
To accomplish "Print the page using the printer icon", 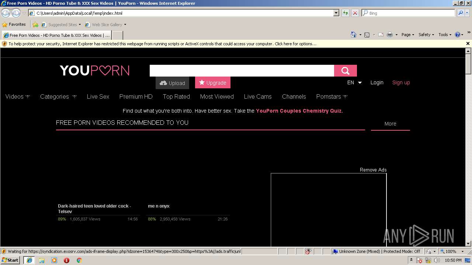I will coord(390,35).
